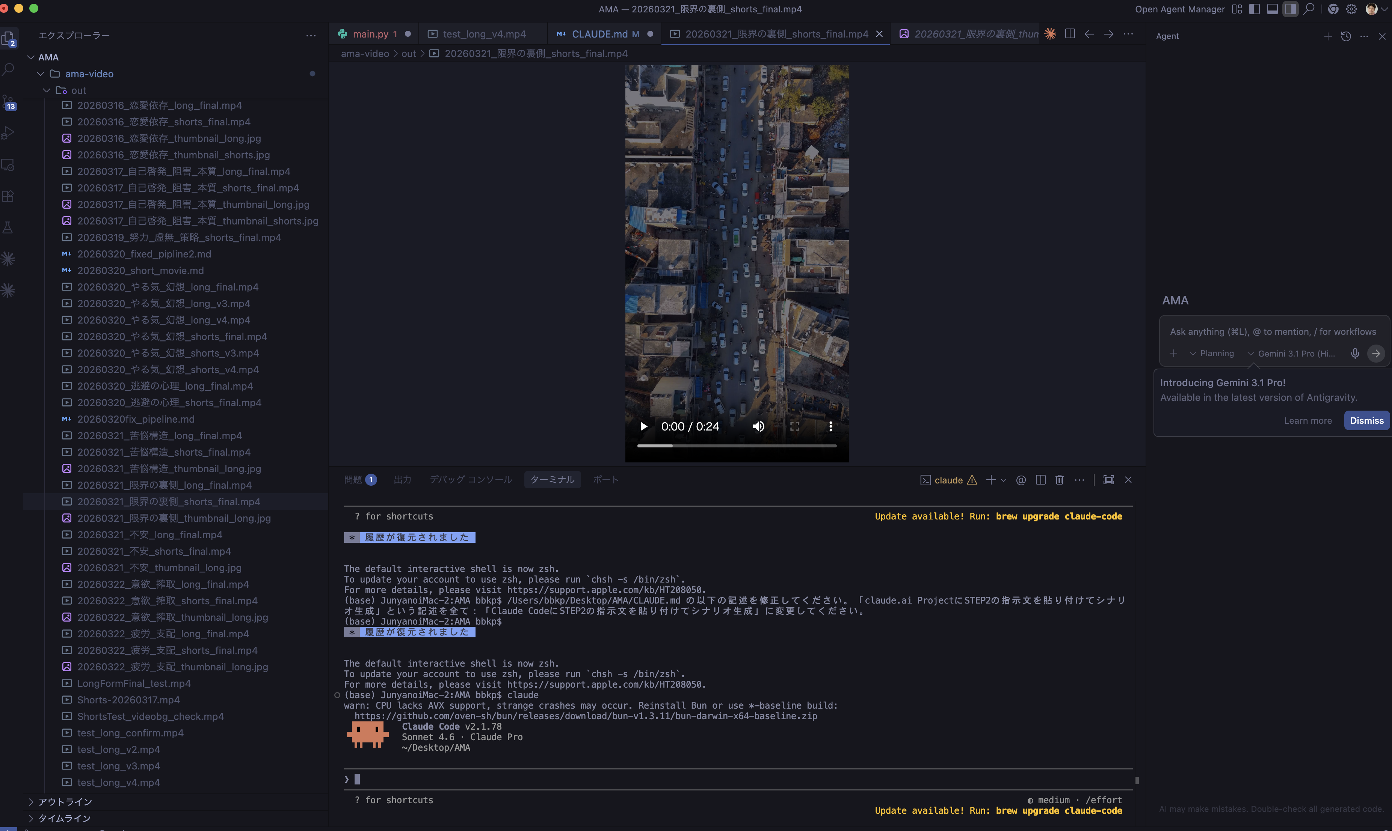Mute the video volume
Screen dimensions: 1392x831
tap(758, 427)
